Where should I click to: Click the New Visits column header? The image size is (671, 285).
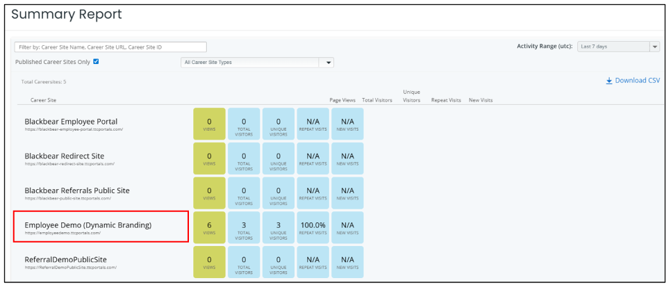[x=481, y=100]
